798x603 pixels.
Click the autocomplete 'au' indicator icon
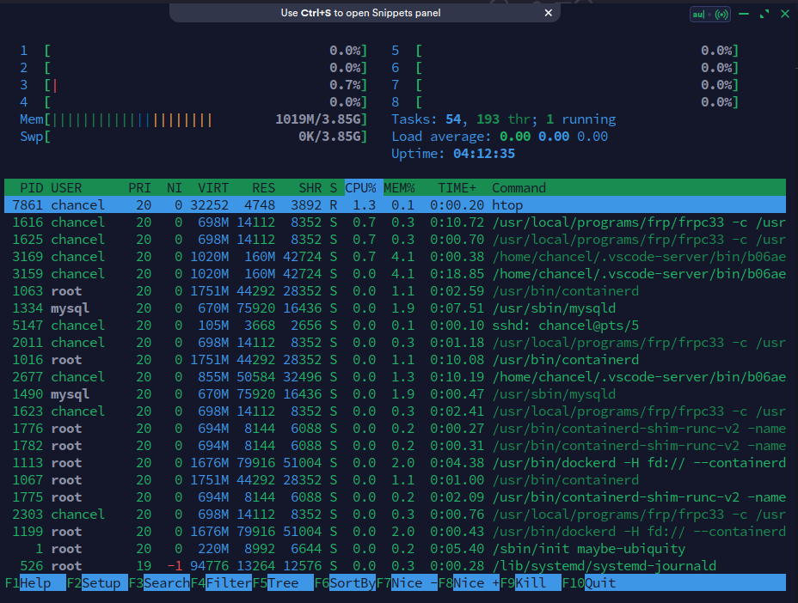pyautogui.click(x=698, y=14)
